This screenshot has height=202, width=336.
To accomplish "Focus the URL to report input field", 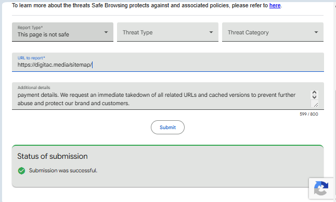I will click(x=168, y=62).
